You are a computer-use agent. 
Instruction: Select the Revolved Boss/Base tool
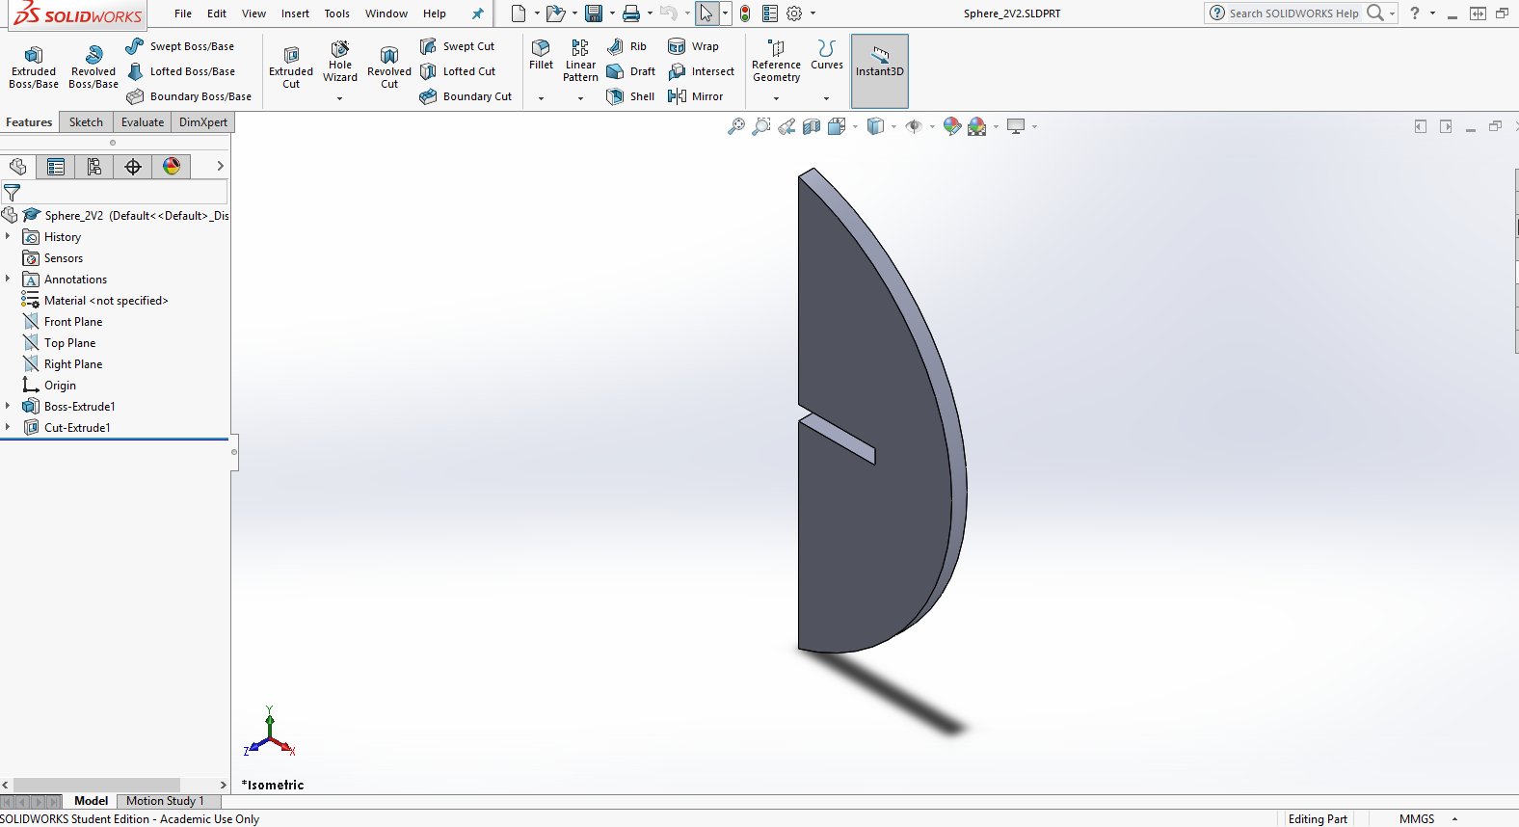[x=93, y=66]
